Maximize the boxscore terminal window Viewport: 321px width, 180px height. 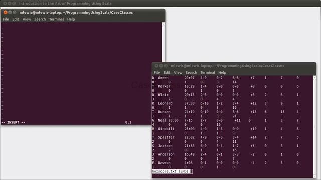click(x=166, y=66)
